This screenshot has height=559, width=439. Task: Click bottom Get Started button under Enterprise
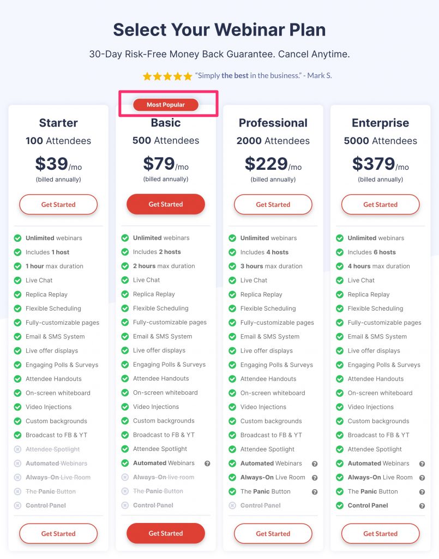coord(380,534)
